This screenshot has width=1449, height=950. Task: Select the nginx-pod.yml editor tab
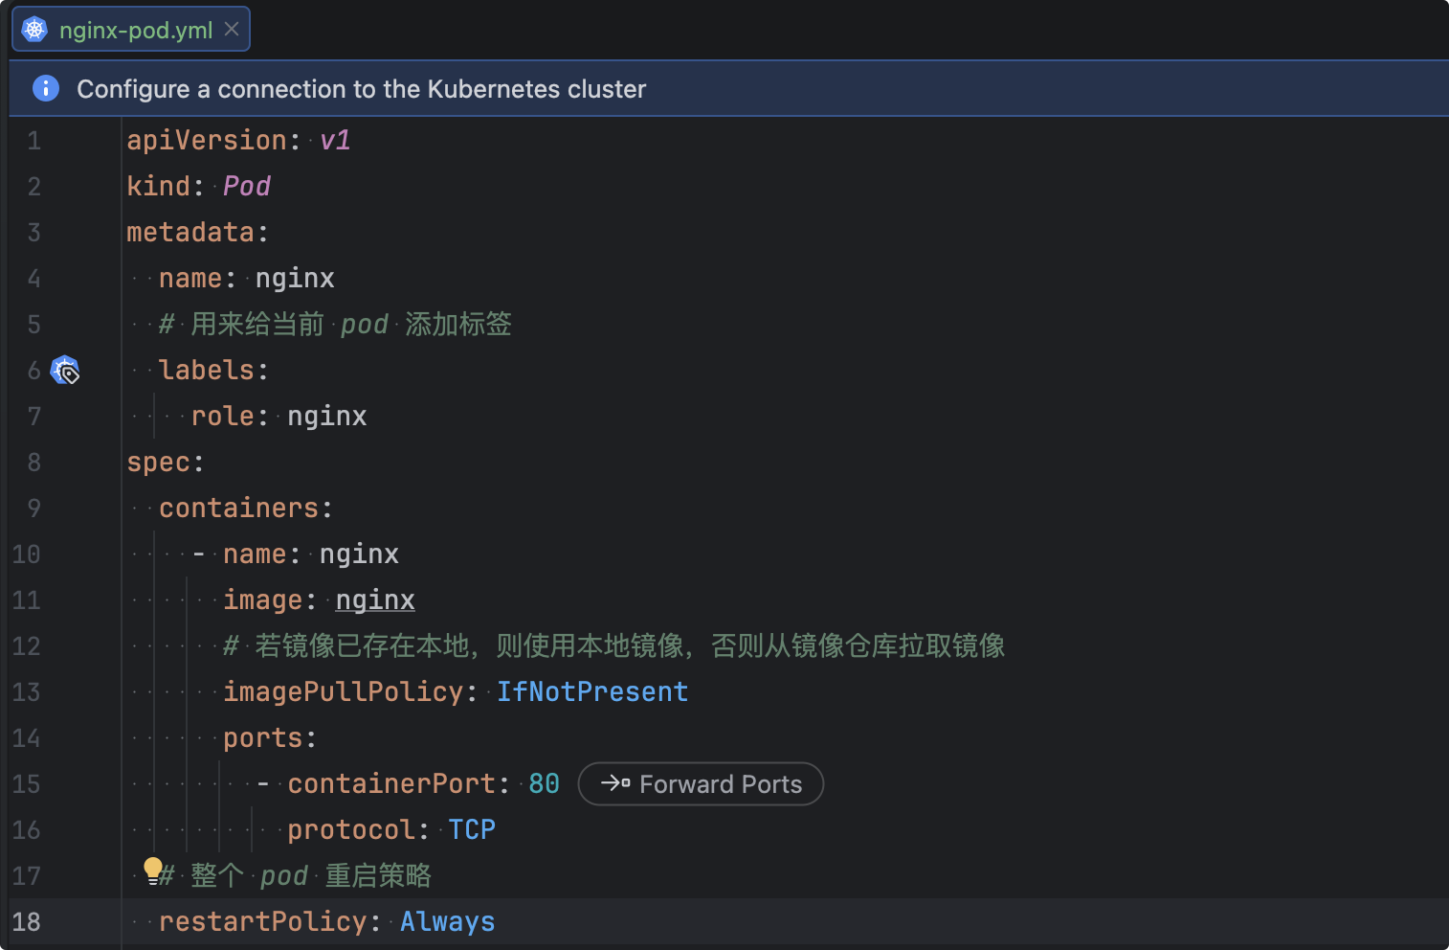pos(135,30)
